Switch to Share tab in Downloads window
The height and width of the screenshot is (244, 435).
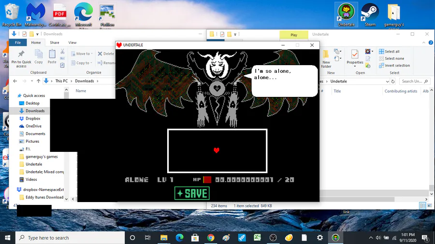54,42
